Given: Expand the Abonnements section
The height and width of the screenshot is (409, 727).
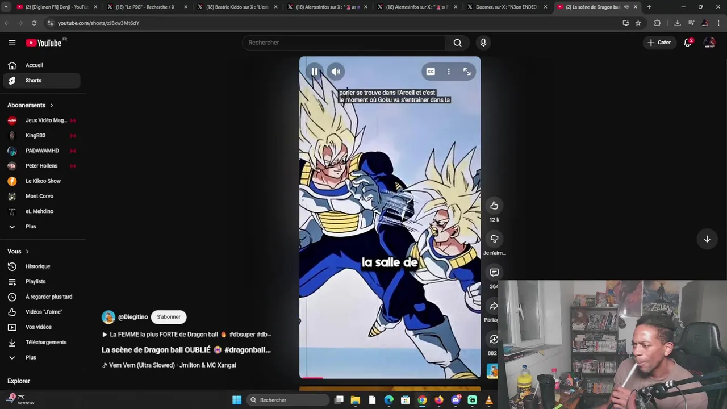Looking at the screenshot, I should pos(30,105).
